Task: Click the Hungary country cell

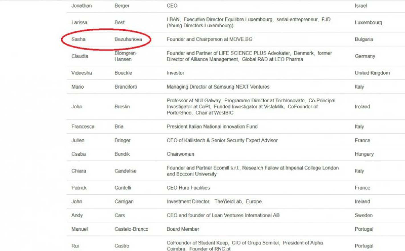Action: point(364,154)
